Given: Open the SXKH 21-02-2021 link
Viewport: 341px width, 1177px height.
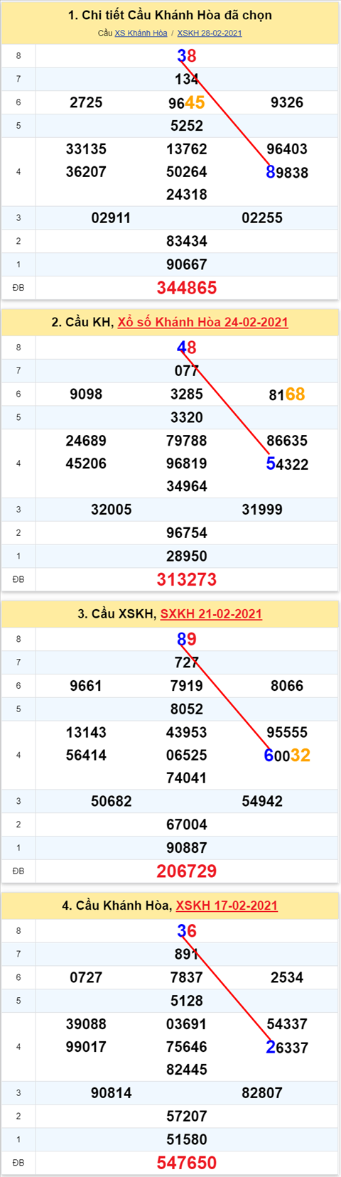Looking at the screenshot, I should click(211, 613).
